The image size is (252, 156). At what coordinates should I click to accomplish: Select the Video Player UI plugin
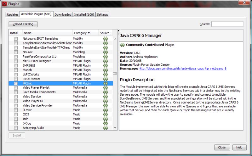coord(61,101)
